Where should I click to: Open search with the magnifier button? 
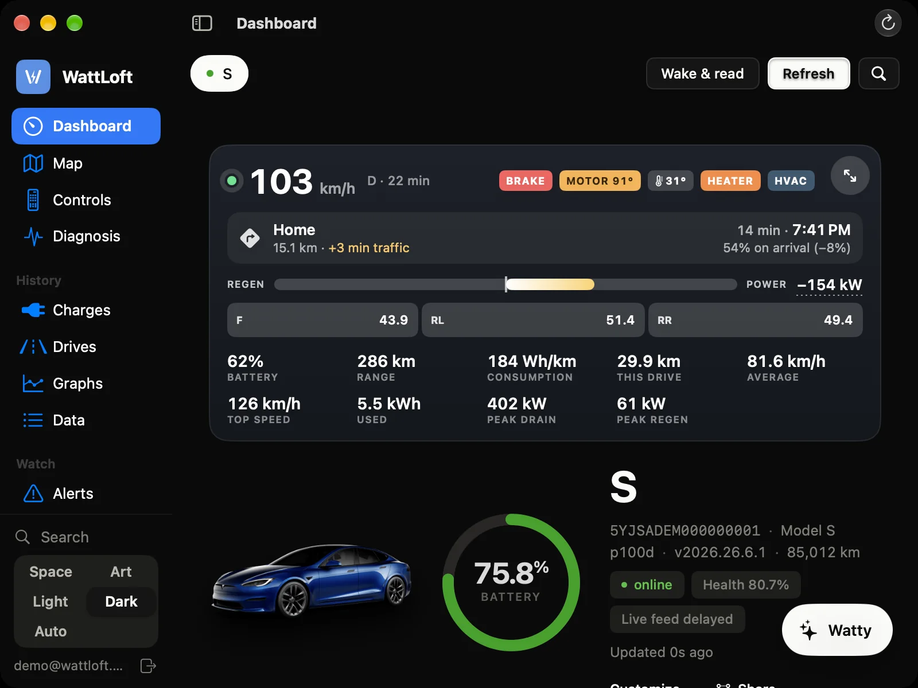878,73
